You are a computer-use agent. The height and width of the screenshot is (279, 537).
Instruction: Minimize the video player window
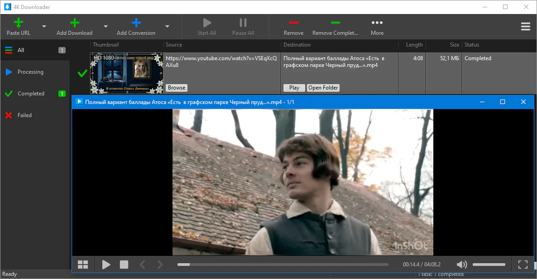click(482, 102)
